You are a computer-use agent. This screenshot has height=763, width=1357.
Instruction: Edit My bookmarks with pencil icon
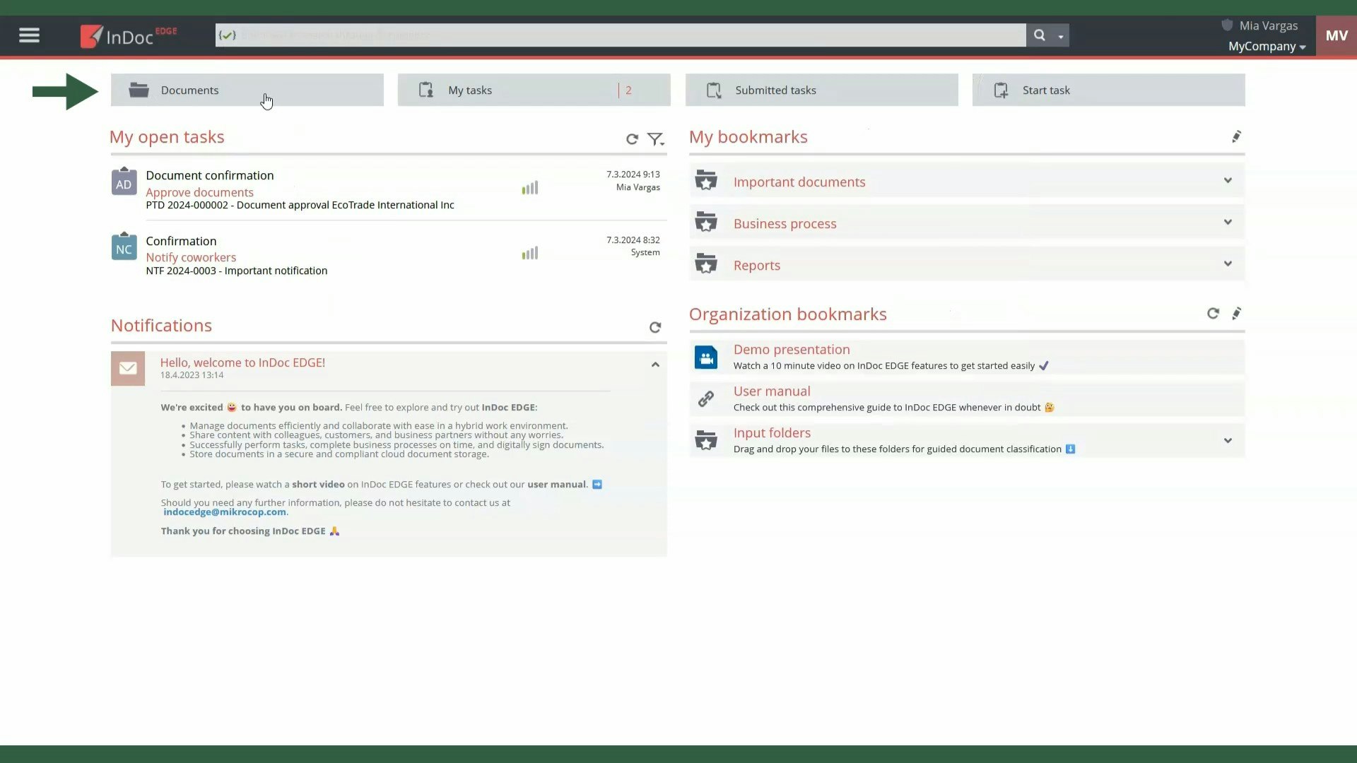click(1236, 137)
